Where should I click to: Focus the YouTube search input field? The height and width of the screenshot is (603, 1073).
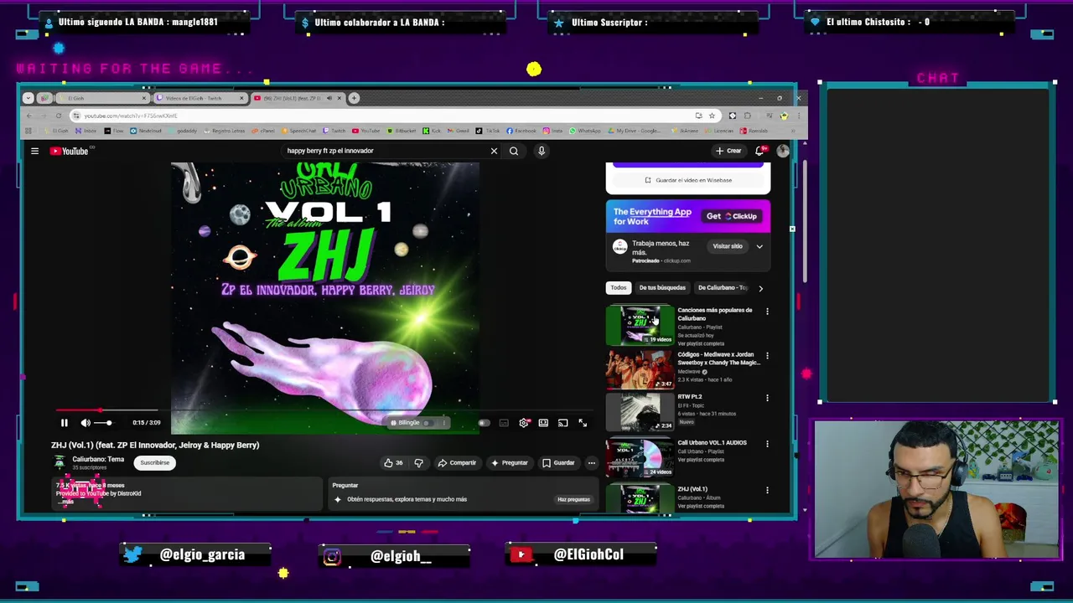381,151
